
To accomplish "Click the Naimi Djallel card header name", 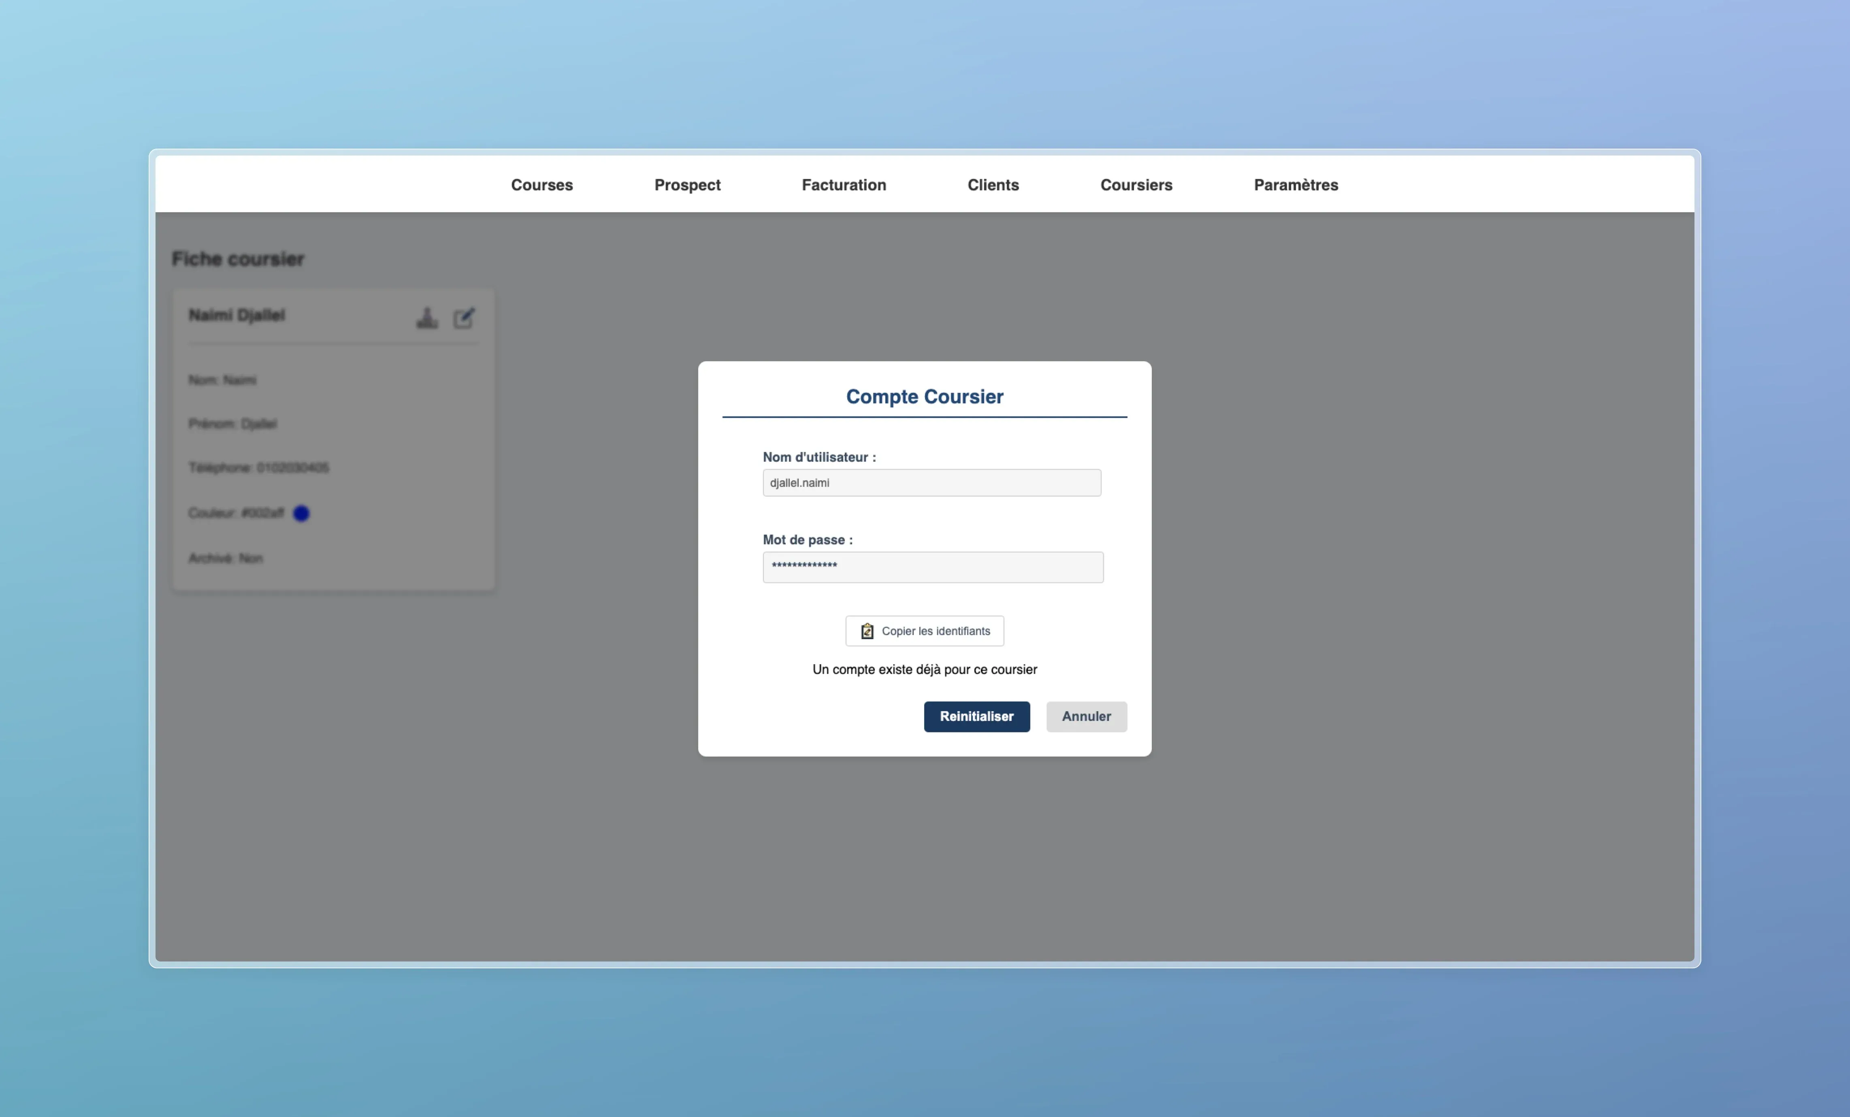I will [237, 315].
